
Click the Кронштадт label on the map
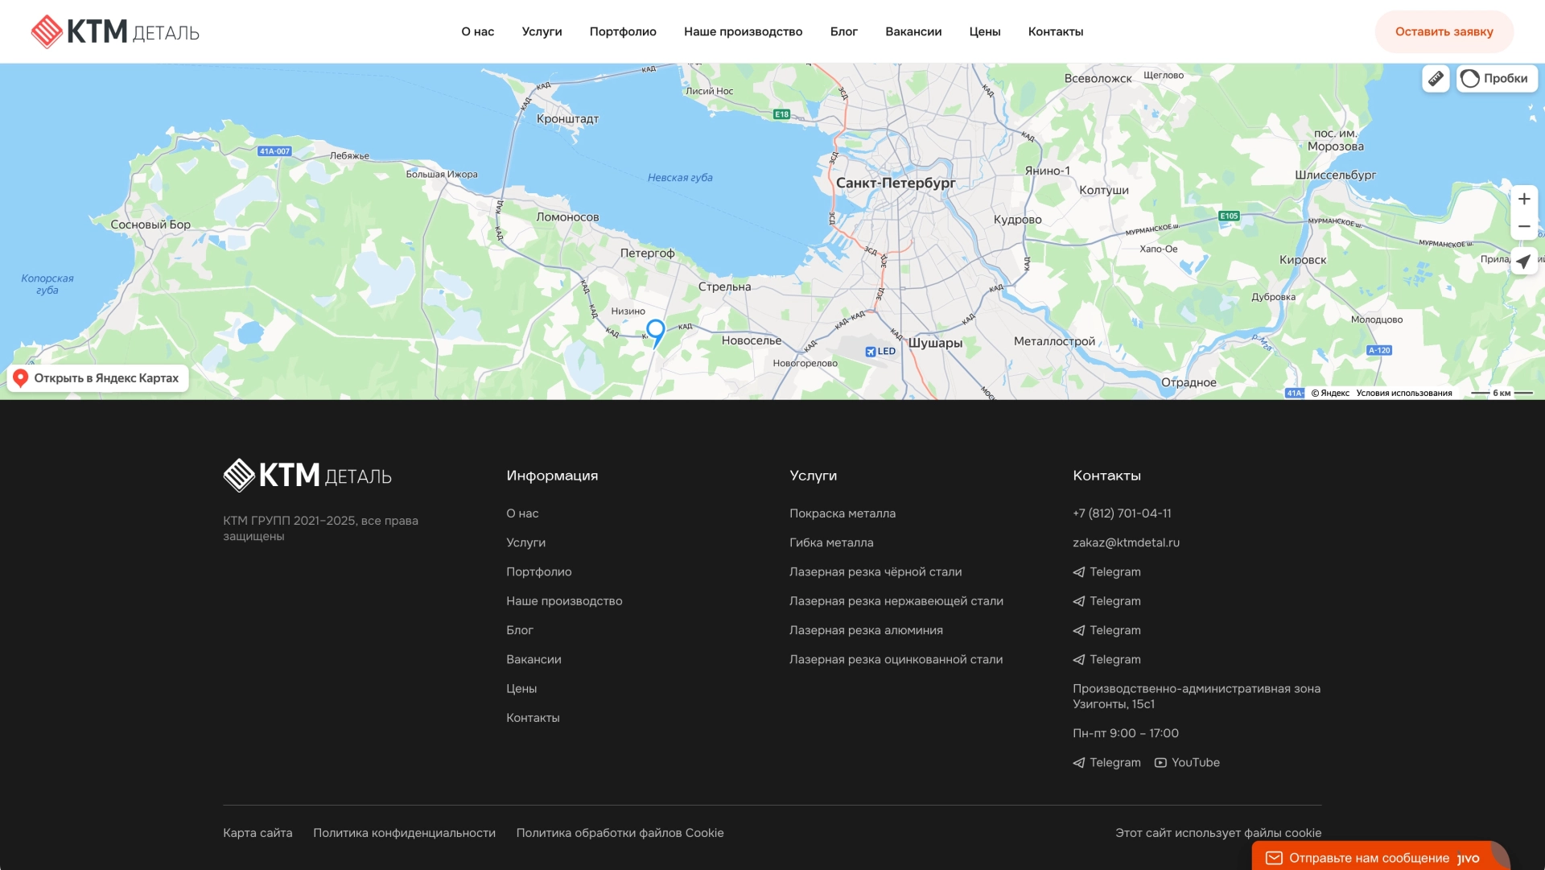pos(567,118)
